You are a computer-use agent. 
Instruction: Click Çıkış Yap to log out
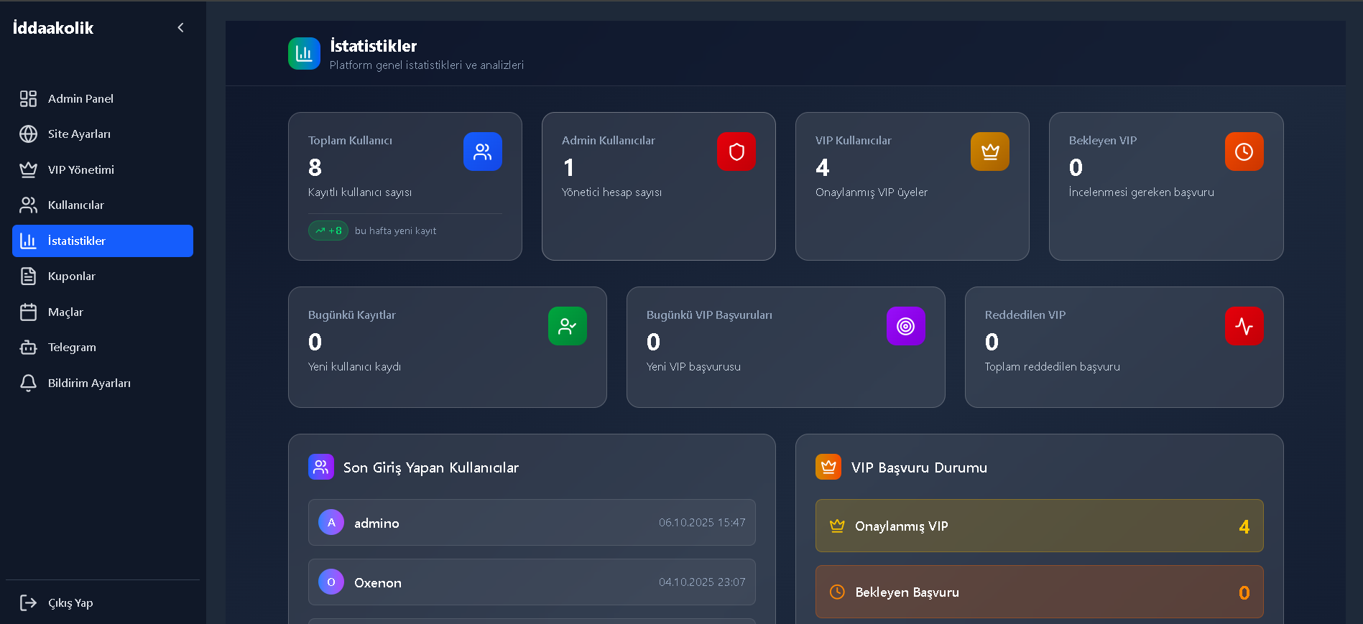(103, 602)
